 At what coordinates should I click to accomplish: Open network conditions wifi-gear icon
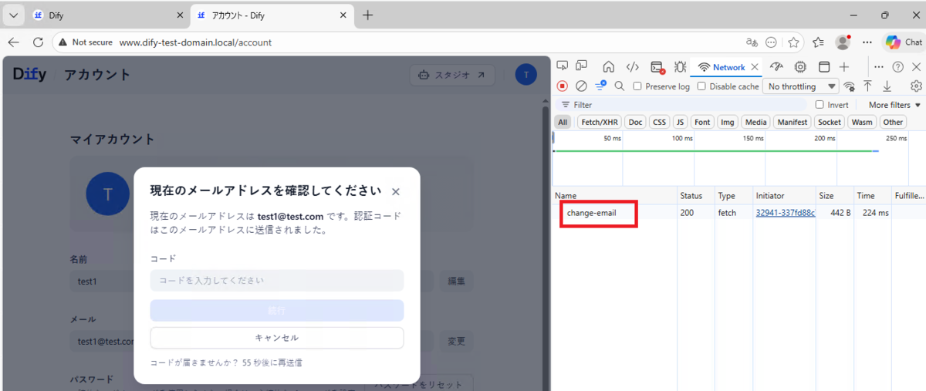click(850, 86)
